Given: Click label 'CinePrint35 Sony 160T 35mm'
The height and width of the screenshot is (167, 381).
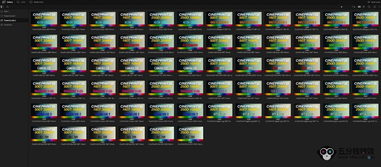Looking at the screenshot, I should point(277,52).
